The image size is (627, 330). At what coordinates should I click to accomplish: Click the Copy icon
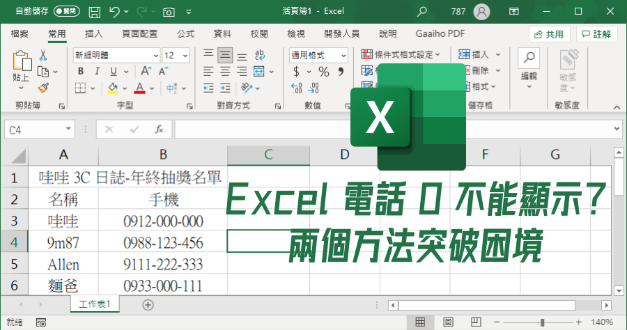pyautogui.click(x=42, y=72)
